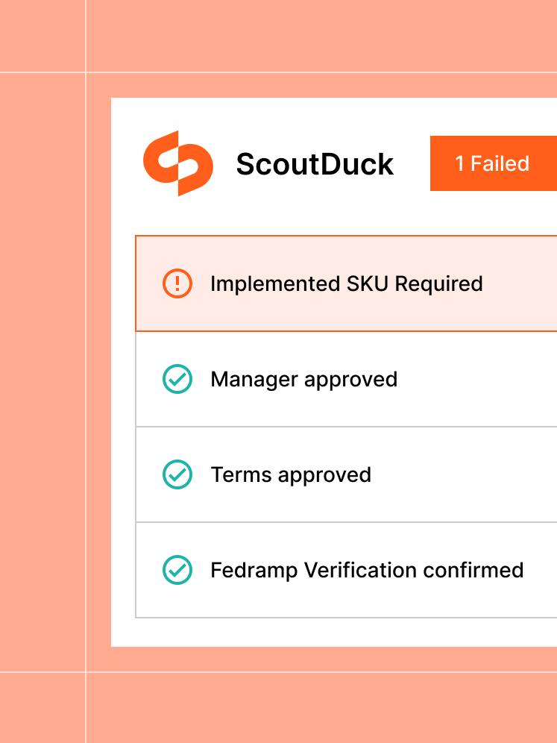Viewport: 557px width, 743px height.
Task: Click the word SKU in the failed check
Action: click(368, 283)
